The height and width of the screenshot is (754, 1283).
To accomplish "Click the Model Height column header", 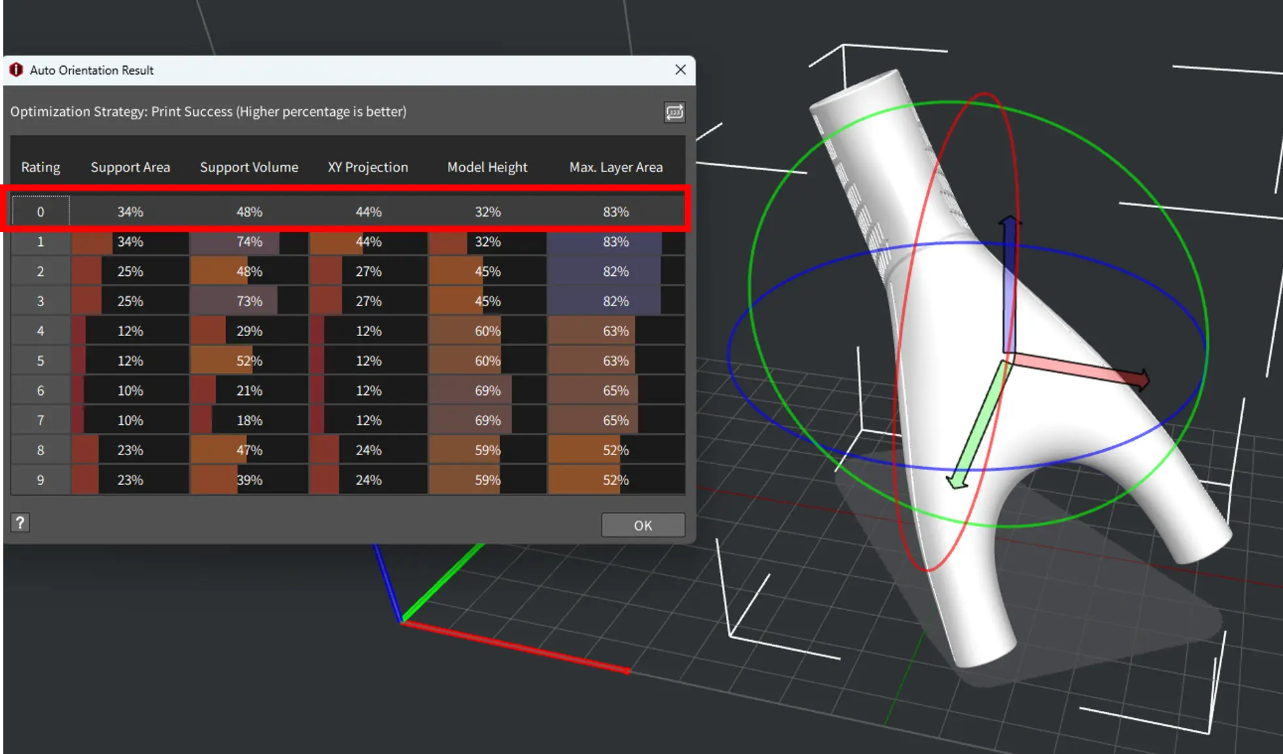I will pyautogui.click(x=487, y=167).
